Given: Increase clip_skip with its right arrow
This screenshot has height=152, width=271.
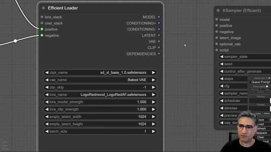Looking at the screenshot, I should click(x=153, y=87).
